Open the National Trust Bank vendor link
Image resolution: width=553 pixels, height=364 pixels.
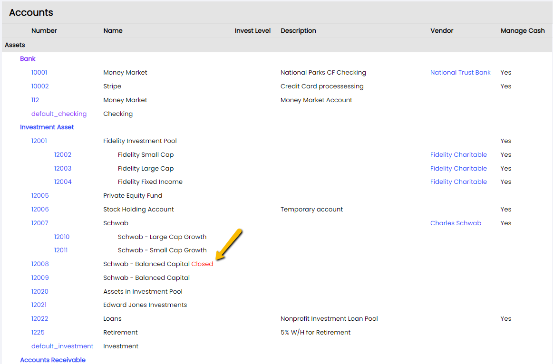460,72
